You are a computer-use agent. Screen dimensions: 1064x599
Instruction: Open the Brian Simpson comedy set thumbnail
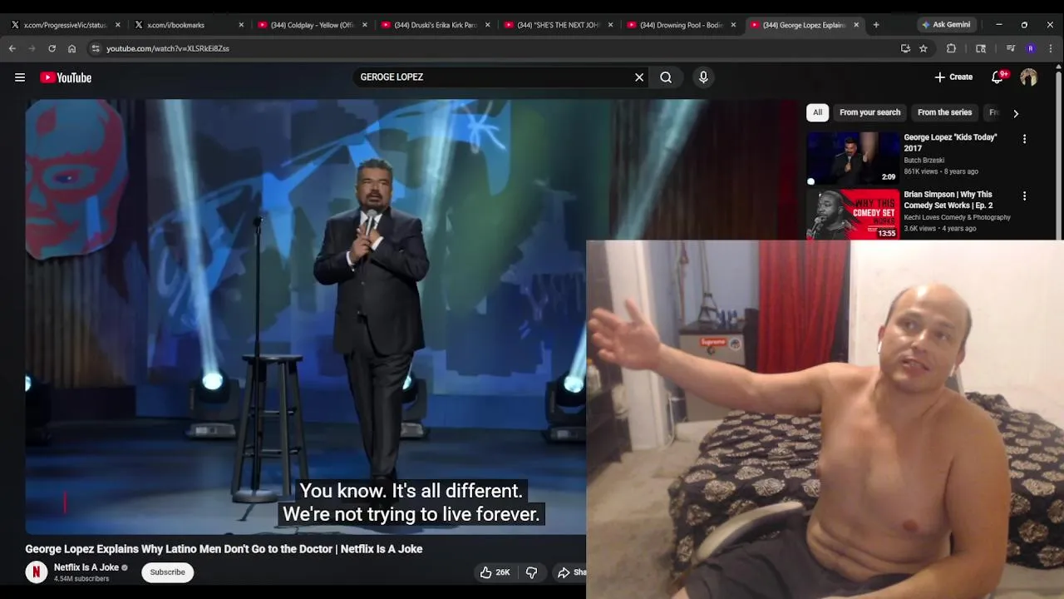tap(852, 215)
